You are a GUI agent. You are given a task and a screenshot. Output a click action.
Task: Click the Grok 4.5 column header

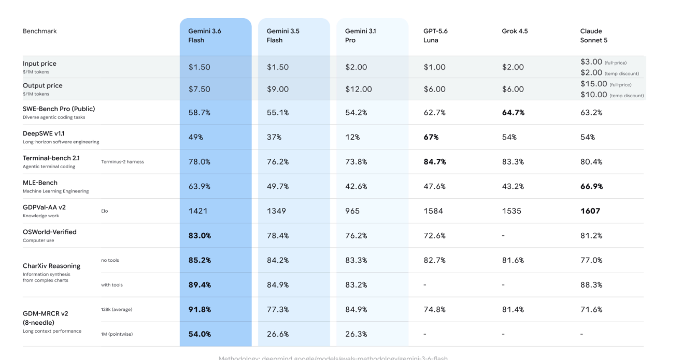pos(515,31)
